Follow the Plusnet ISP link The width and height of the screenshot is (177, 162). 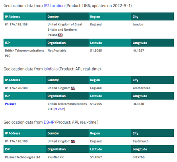10,104
